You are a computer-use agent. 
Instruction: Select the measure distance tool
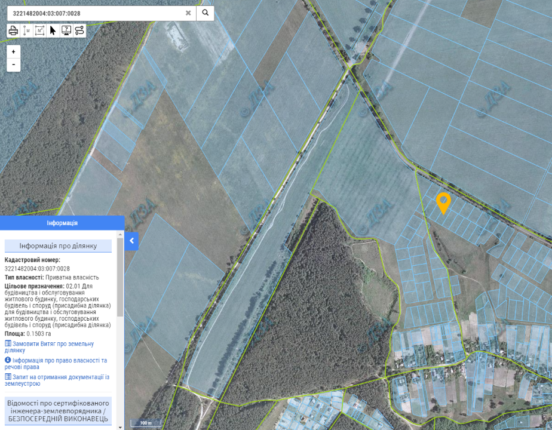[x=27, y=30]
